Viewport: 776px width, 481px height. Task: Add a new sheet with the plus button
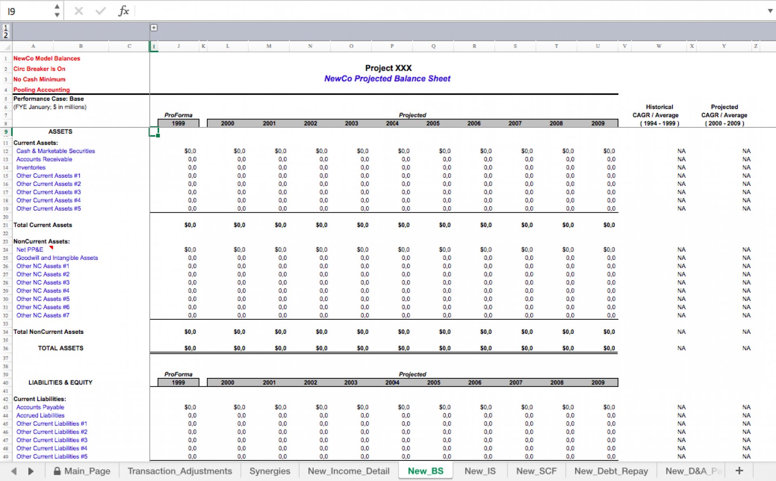(x=739, y=470)
